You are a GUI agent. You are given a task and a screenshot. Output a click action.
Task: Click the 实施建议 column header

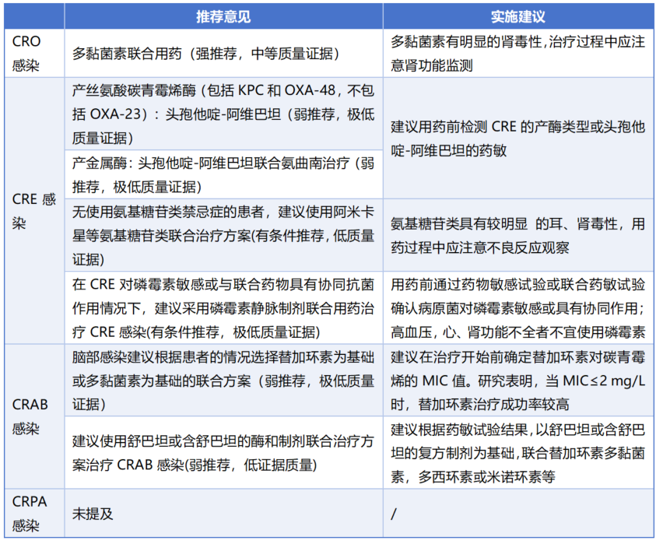click(520, 16)
